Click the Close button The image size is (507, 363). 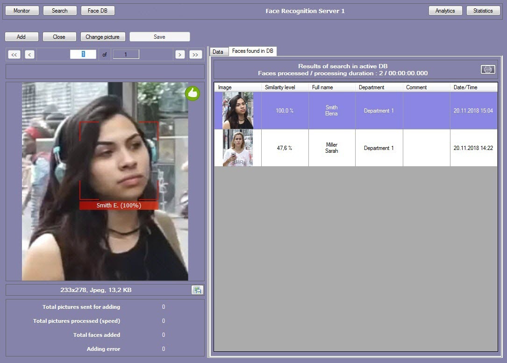(59, 37)
